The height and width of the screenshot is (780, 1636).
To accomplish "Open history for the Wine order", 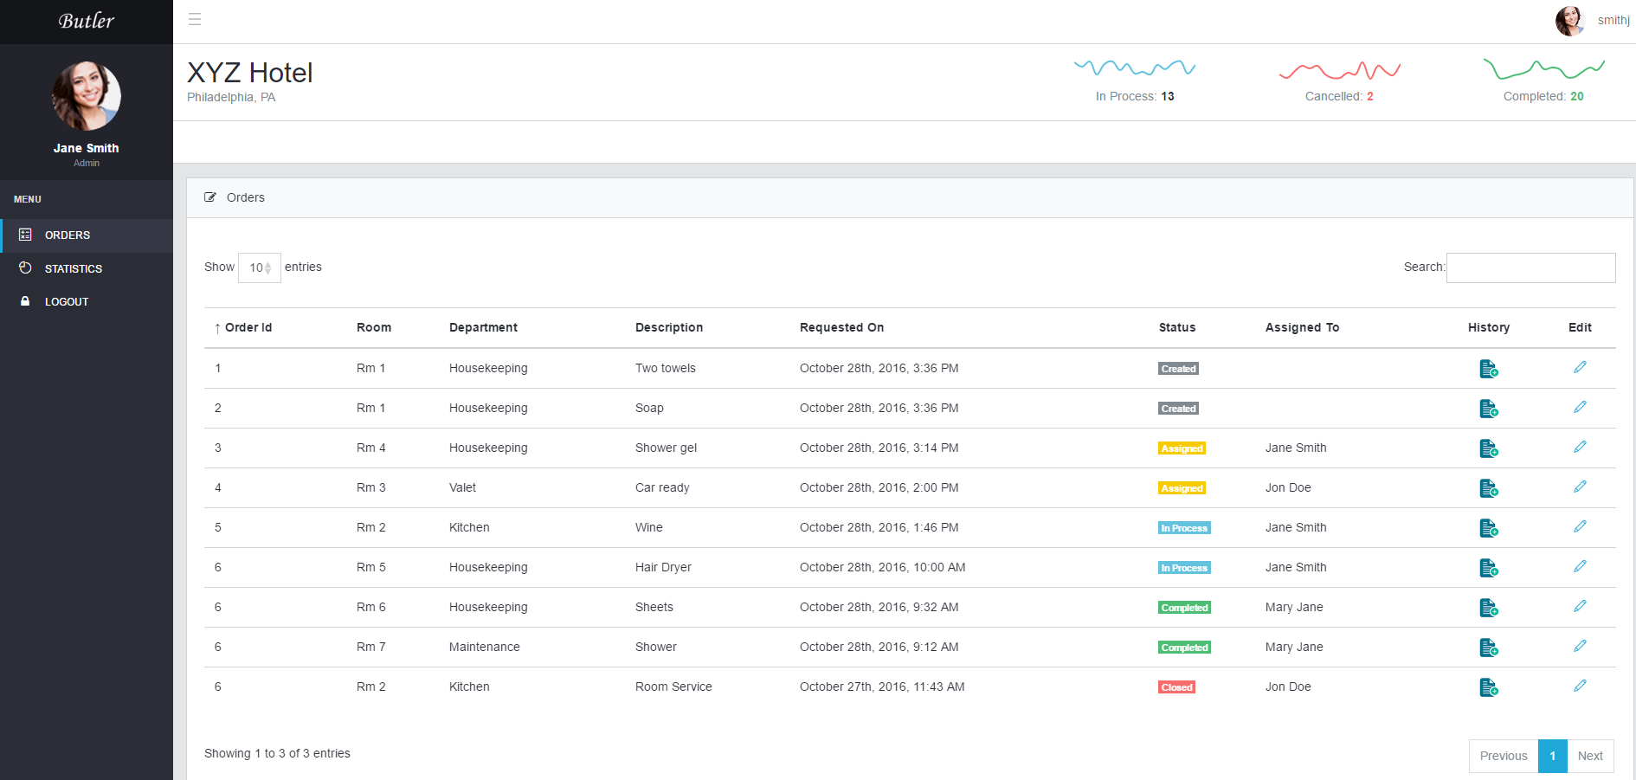I will click(1488, 528).
